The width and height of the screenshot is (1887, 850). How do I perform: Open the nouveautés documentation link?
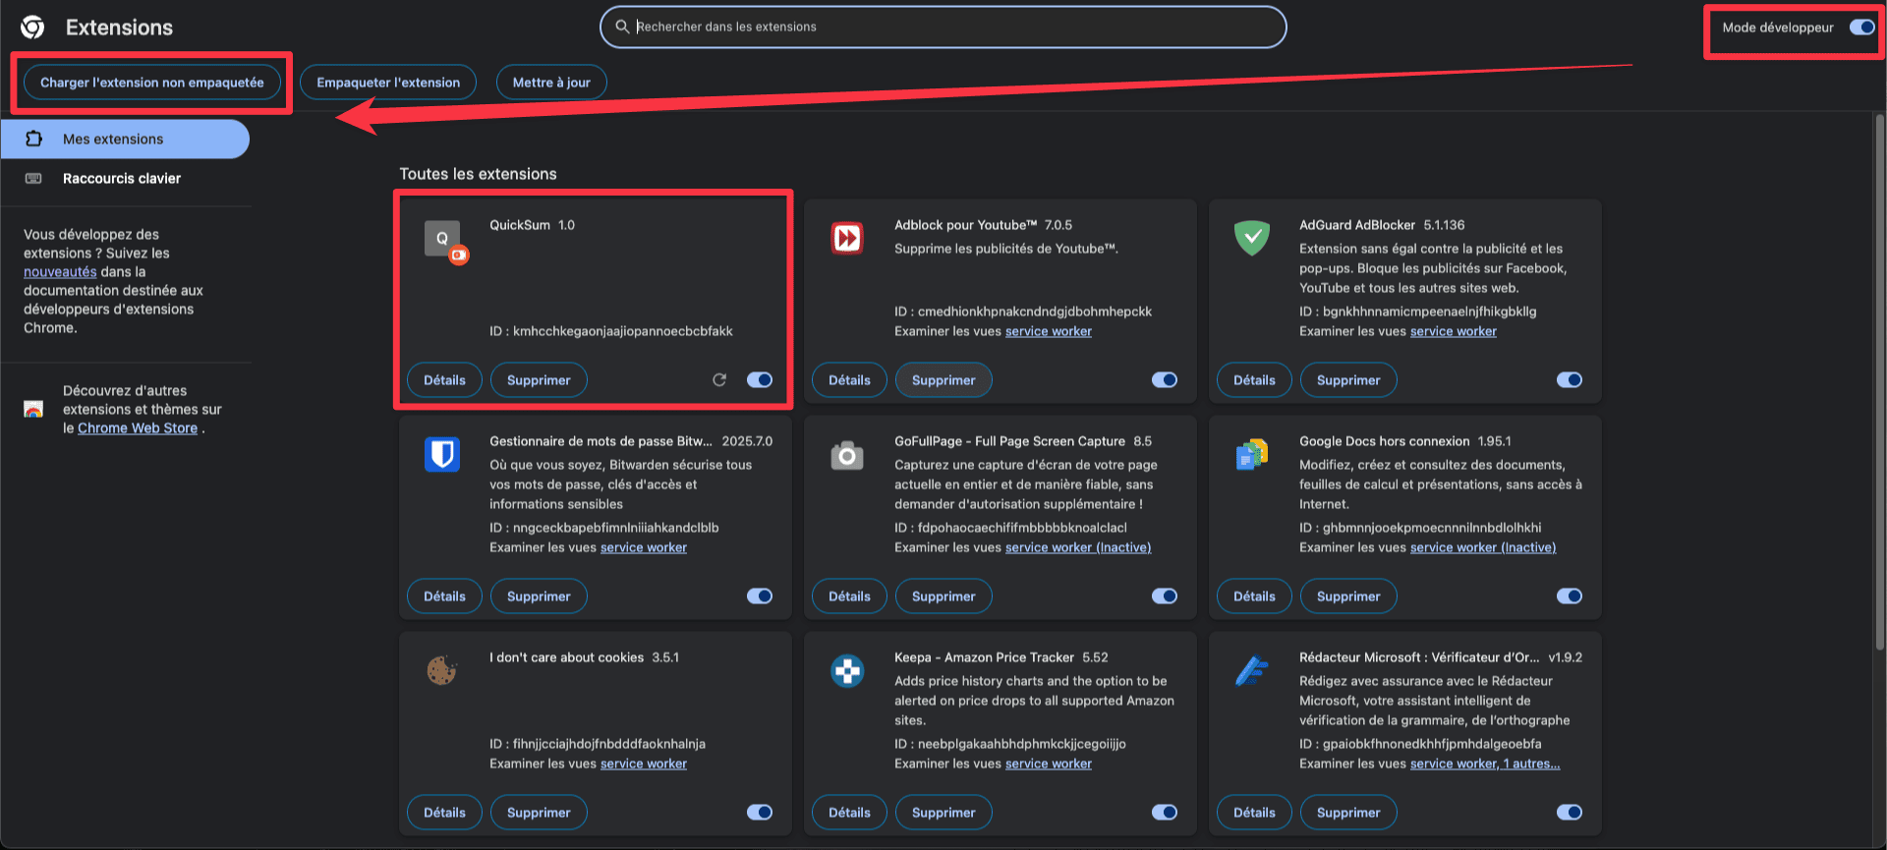60,272
